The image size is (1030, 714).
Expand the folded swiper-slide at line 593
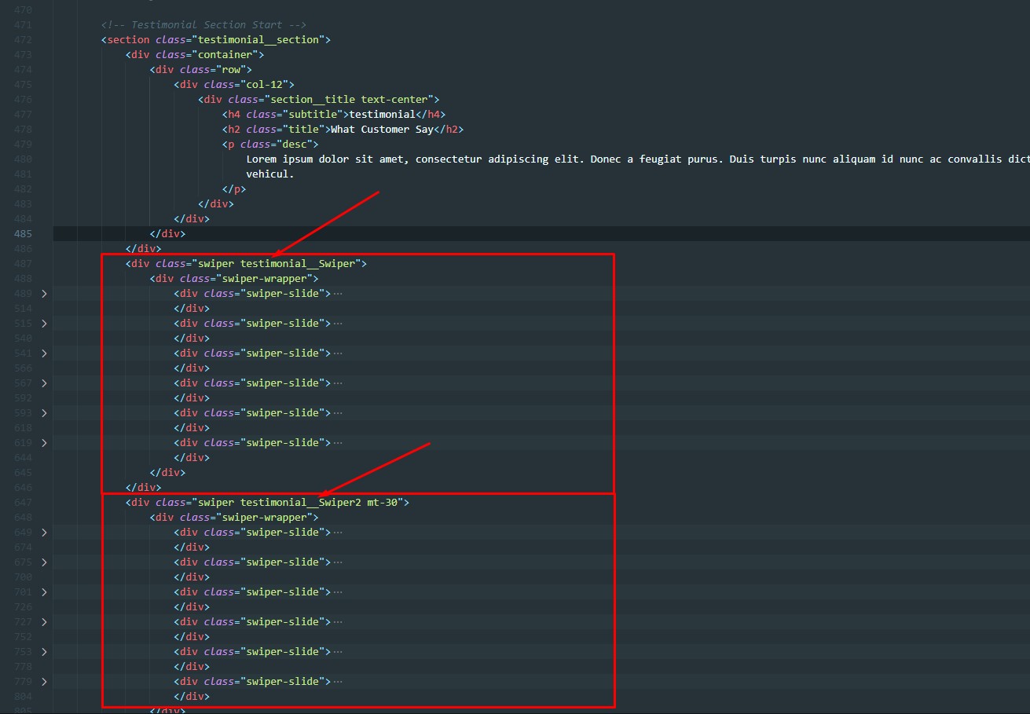pos(44,413)
